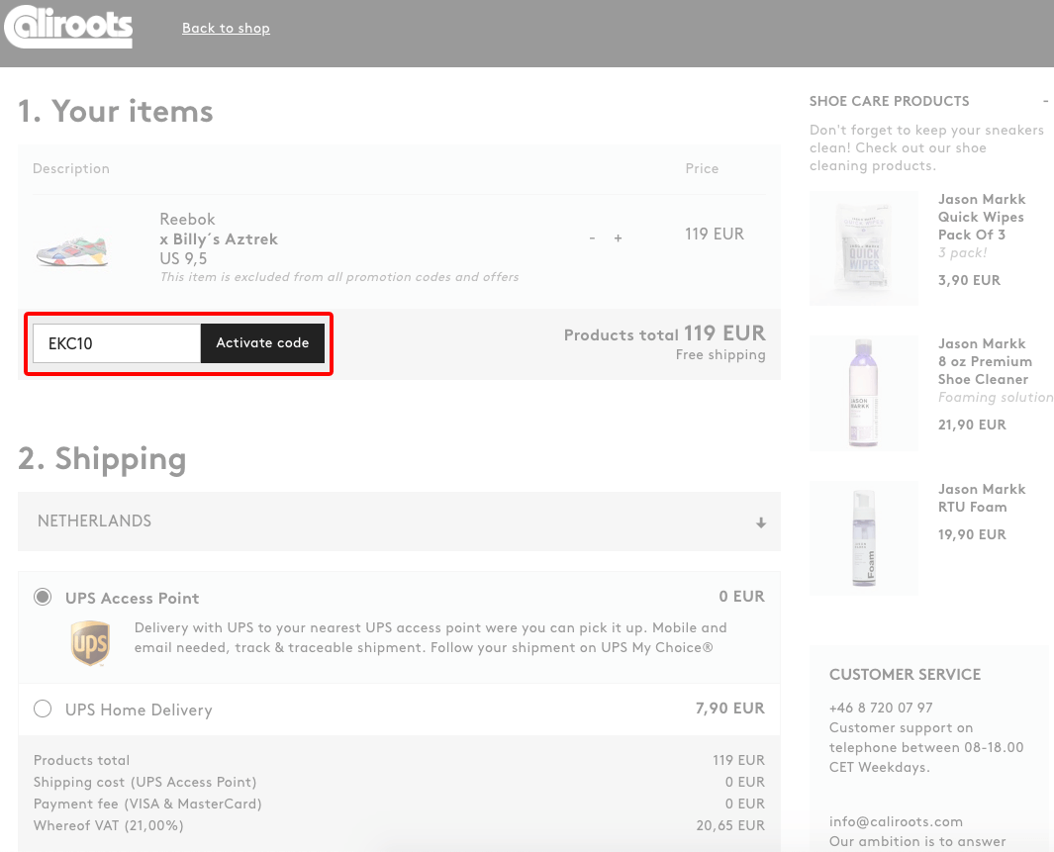Select UPS Access Point shipping option

coord(43,597)
